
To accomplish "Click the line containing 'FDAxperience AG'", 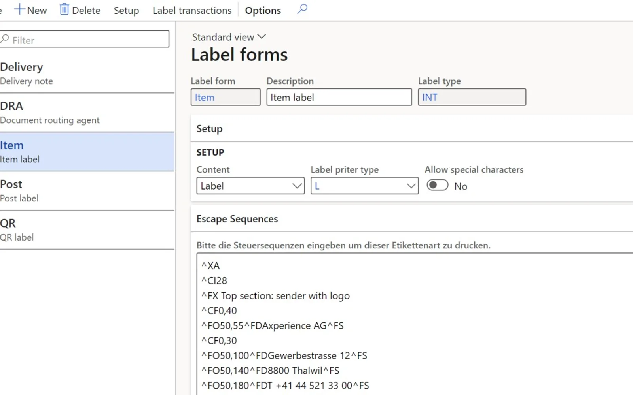I will coord(272,326).
